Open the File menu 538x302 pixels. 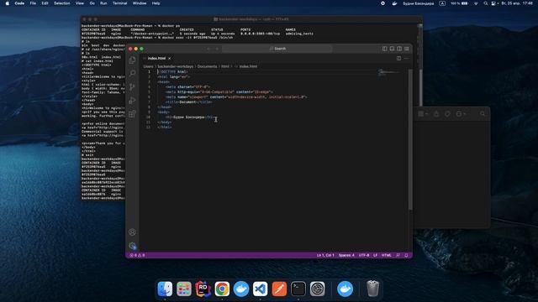(x=33, y=3)
